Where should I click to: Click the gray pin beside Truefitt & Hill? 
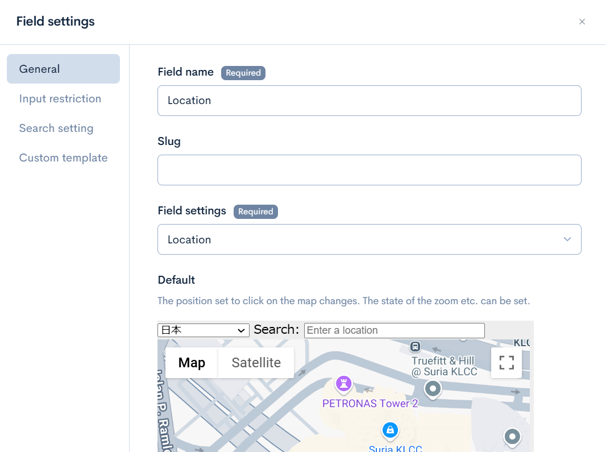(x=433, y=389)
